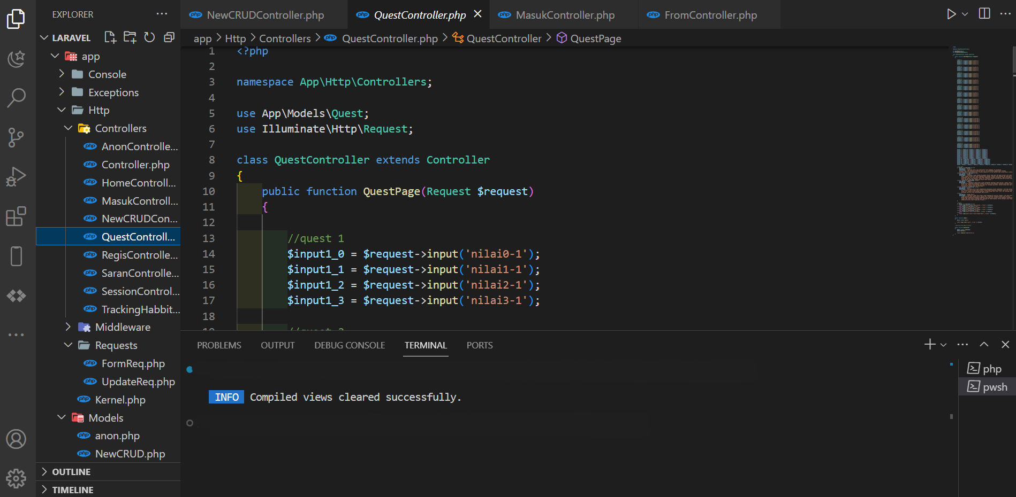Expand the Console folder
This screenshot has width=1016, height=497.
click(x=108, y=74)
